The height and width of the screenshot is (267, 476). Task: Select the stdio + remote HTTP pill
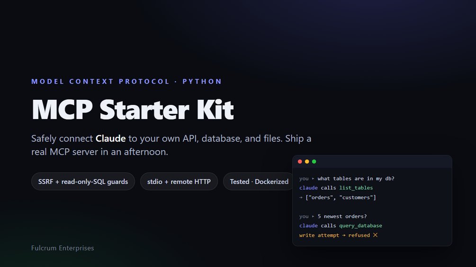pos(179,181)
